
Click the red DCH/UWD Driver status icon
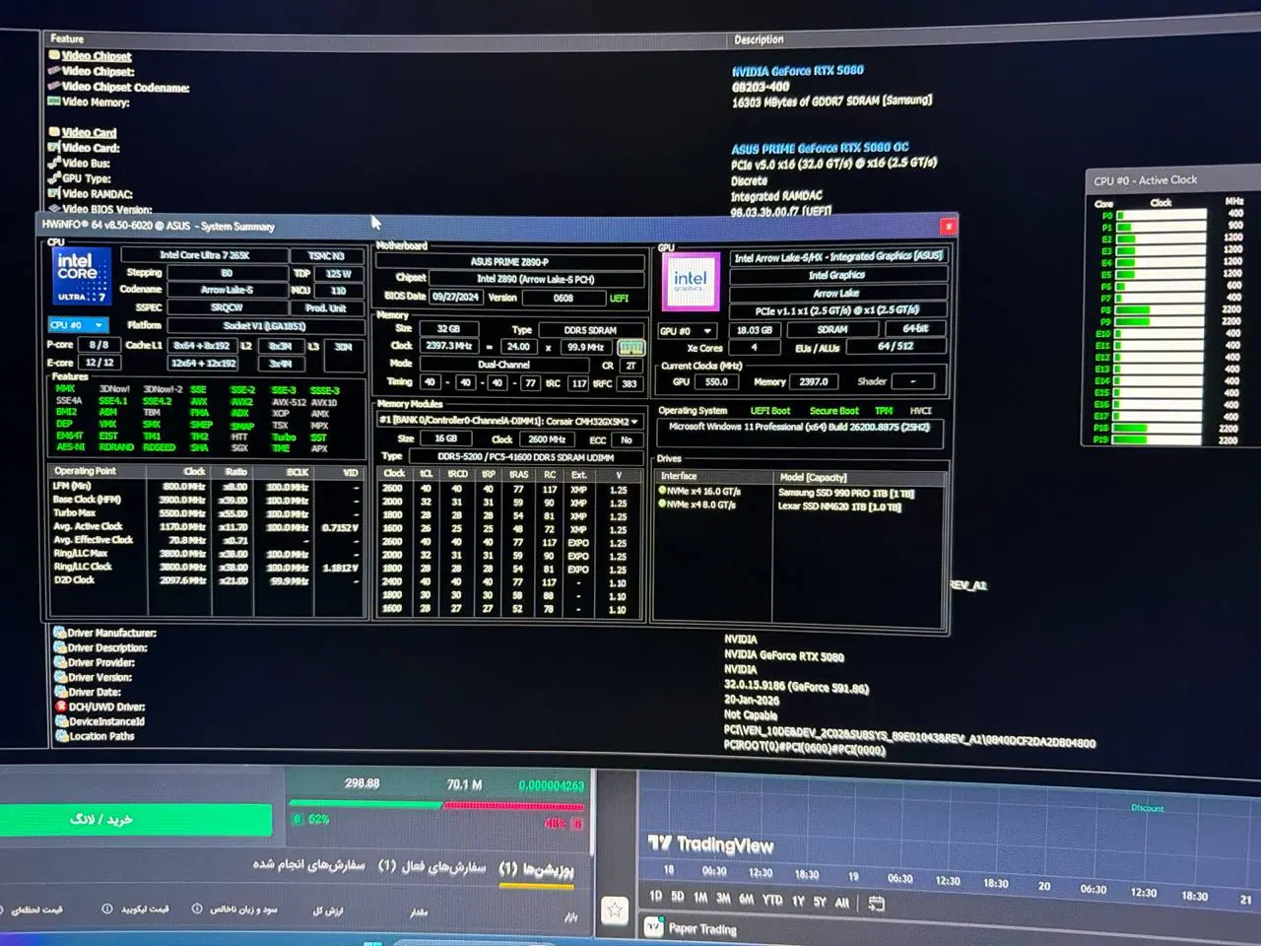click(x=60, y=707)
